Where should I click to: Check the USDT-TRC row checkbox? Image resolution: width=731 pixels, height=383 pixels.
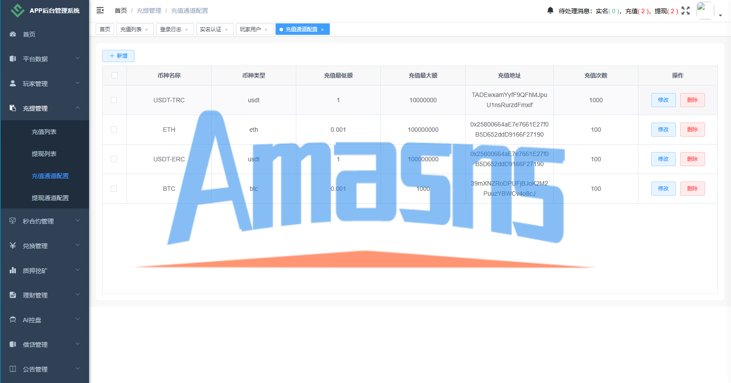coord(114,100)
